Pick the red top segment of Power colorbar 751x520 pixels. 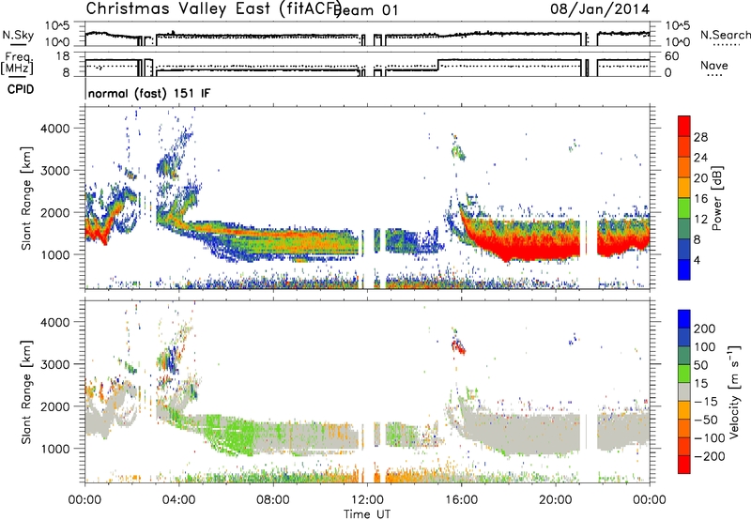[x=684, y=127]
